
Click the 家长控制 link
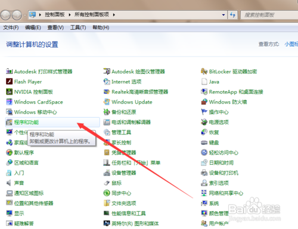click(x=121, y=142)
